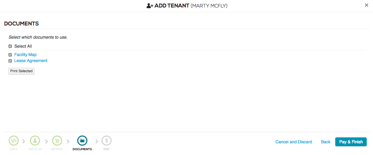Click the Documents folder step icon
373x155 pixels.
[x=82, y=140]
